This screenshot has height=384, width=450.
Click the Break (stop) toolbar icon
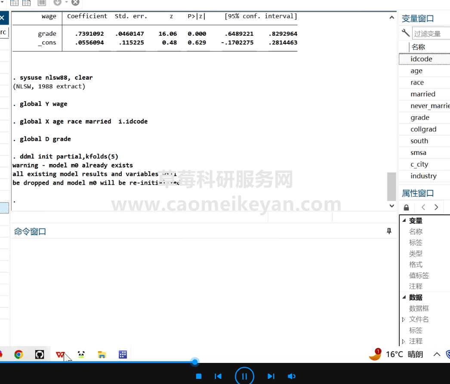tap(75, 3)
